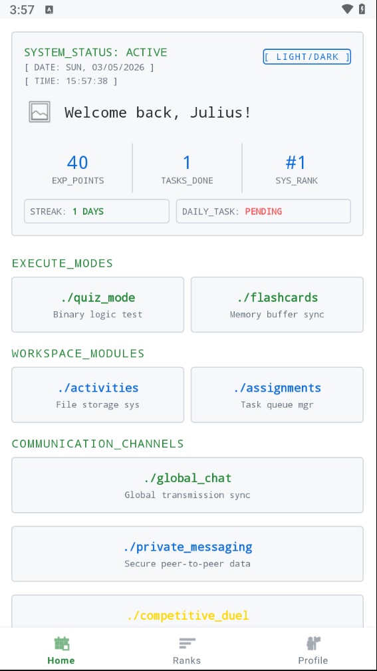Viewport: 377px width, 671px height.
Task: Open the Profile tab icon
Action: click(x=313, y=643)
